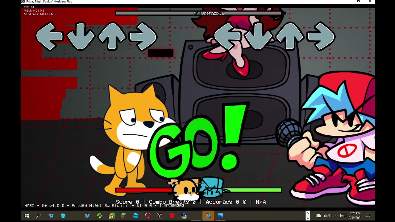Open the 64°F weather widget

point(323,216)
